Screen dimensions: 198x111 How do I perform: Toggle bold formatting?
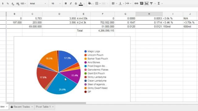coord(66,3)
